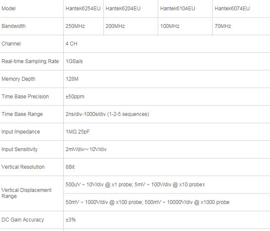Click the 128M memory depth value

72,79
